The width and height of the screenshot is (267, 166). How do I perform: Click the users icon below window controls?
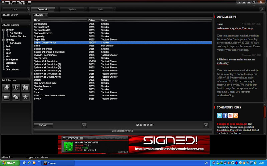262,9
